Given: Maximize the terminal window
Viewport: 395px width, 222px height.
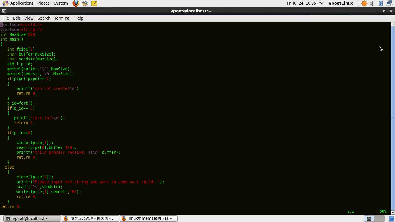Looking at the screenshot, I should point(384,11).
